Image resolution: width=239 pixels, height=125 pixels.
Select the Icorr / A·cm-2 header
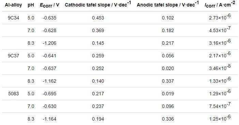(x=220, y=4)
